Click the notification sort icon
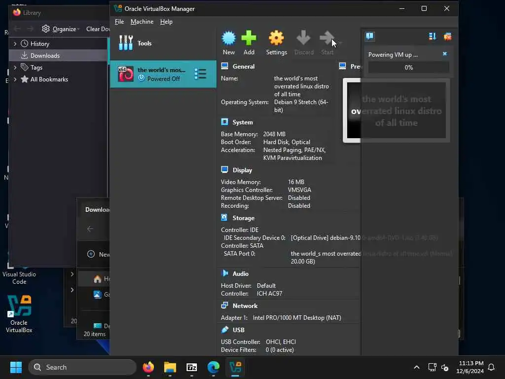The height and width of the screenshot is (379, 505). [432, 37]
